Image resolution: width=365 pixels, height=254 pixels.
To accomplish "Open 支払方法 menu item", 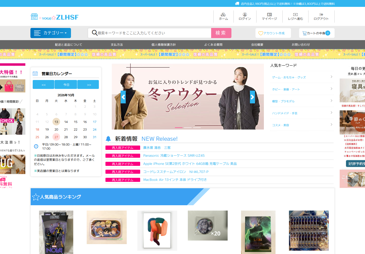I will point(117,45).
